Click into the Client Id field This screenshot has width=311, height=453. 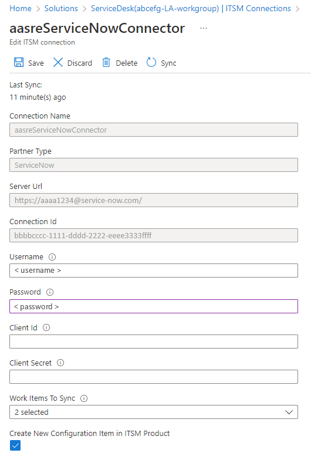[x=154, y=342]
